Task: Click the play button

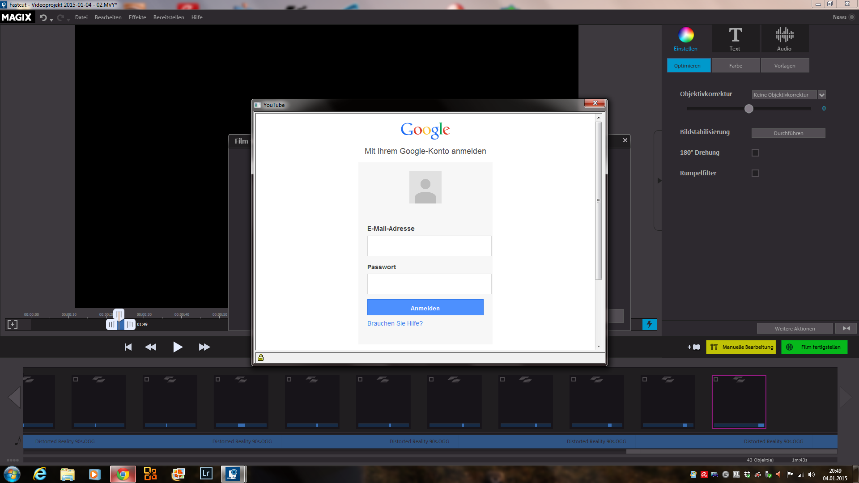Action: pos(178,347)
